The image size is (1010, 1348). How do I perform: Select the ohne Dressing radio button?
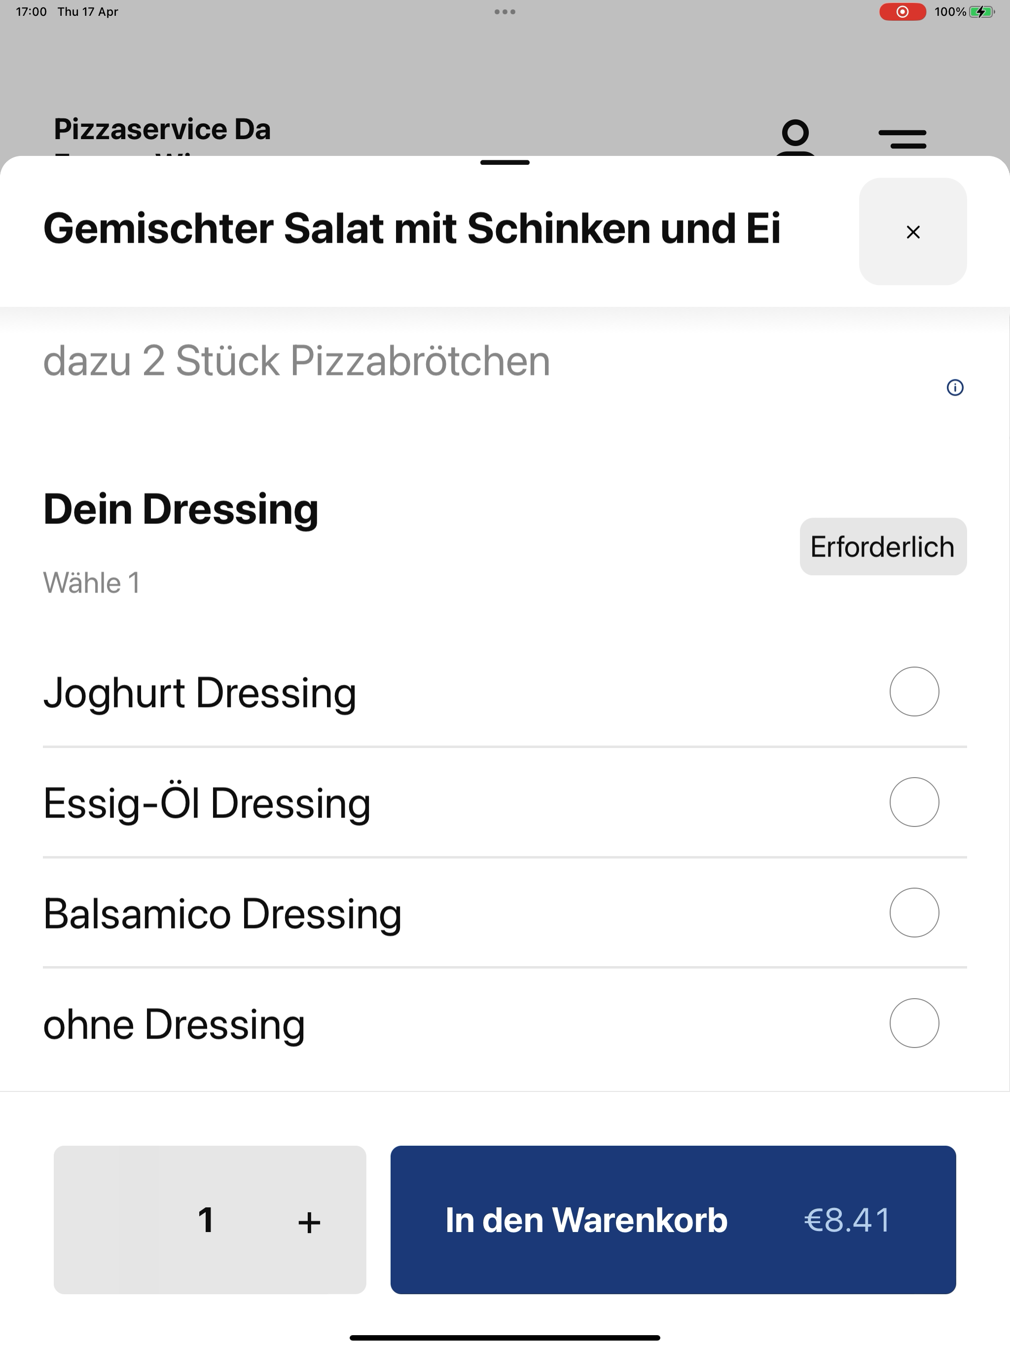click(914, 1022)
